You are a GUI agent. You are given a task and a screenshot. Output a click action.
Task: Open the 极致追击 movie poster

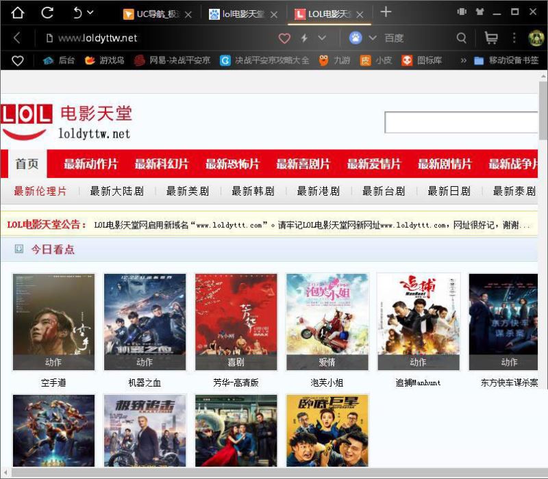coord(145,430)
